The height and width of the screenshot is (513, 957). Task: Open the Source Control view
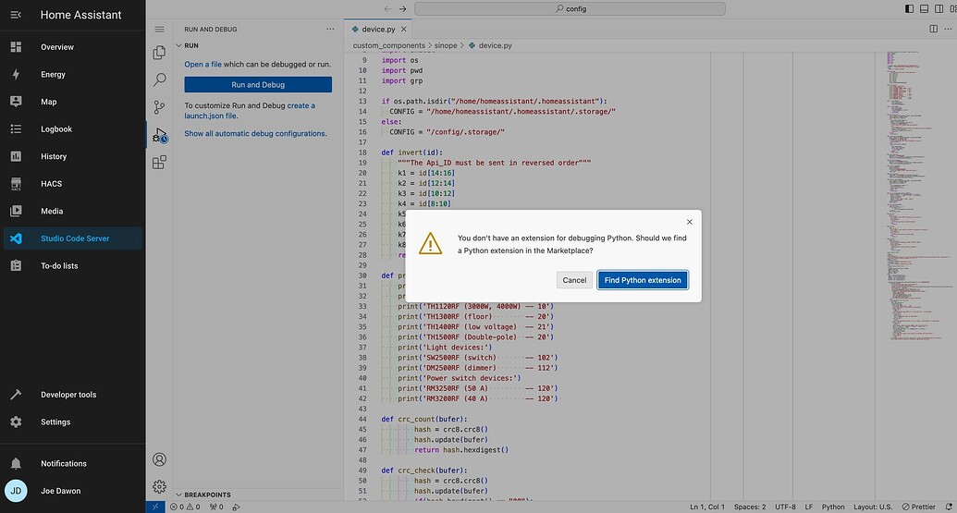click(159, 107)
